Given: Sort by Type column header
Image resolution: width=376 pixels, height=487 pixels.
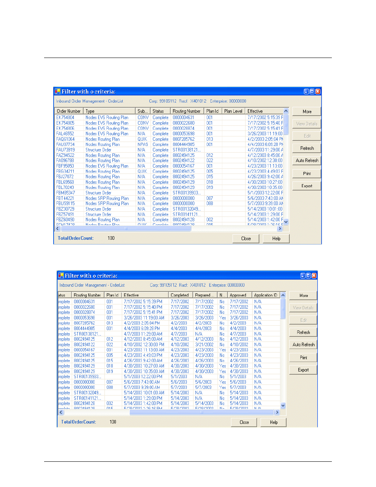Looking at the screenshot, I should 109,111.
